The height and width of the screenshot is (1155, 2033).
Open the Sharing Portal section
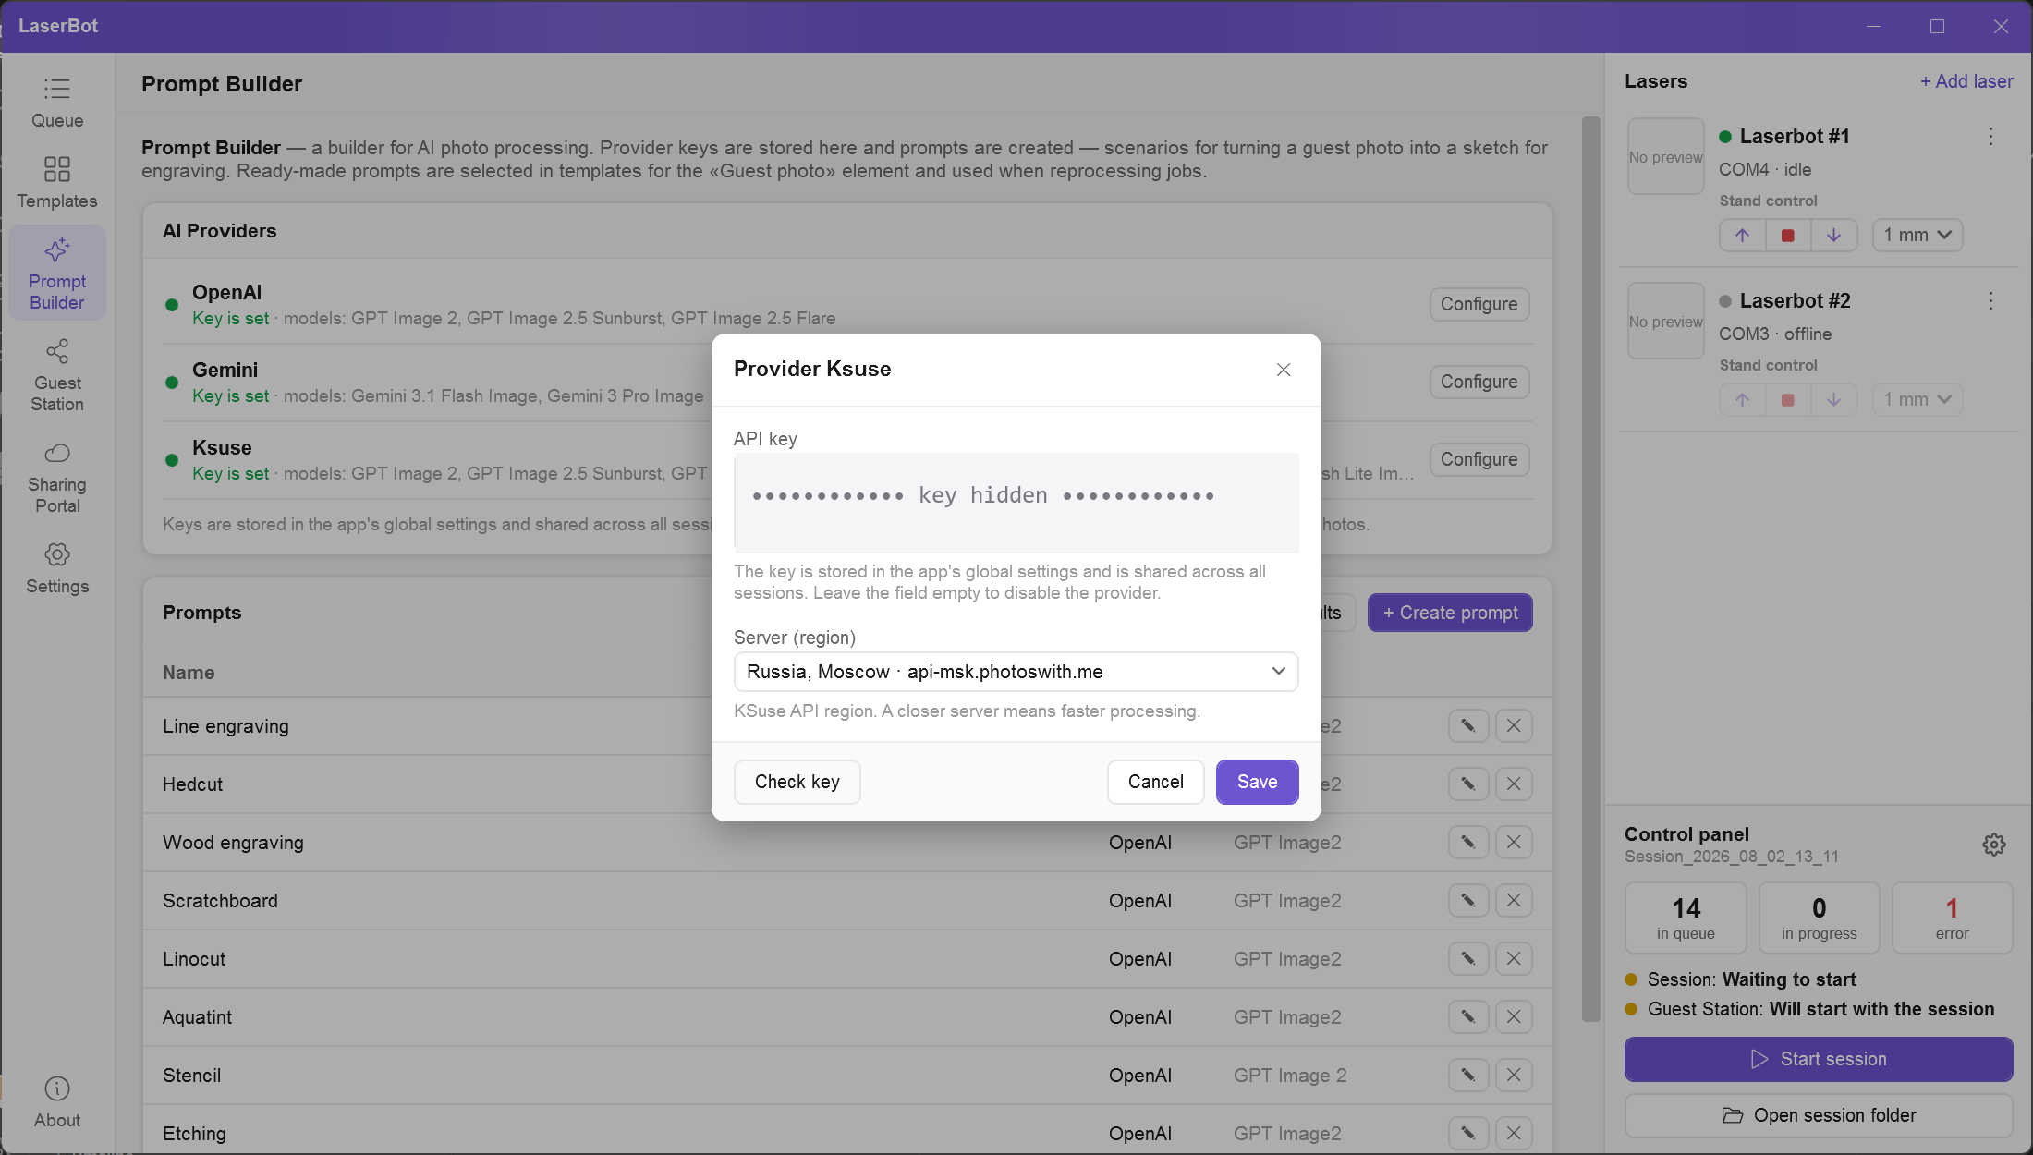coord(57,477)
